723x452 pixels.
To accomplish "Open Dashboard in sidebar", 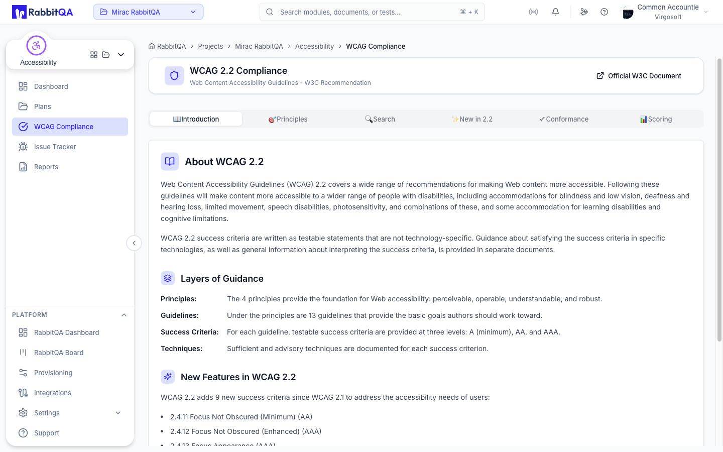I will click(70, 86).
